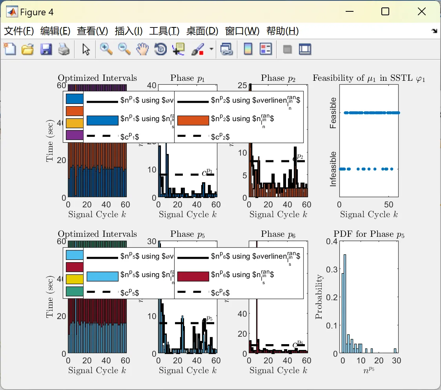Click the Feasibility of μ1 scatter plot
This screenshot has height=390, width=441.
[x=369, y=140]
